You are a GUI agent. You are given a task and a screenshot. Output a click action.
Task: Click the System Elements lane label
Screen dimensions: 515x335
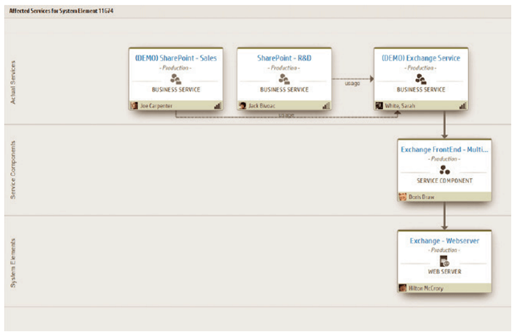tap(13, 263)
